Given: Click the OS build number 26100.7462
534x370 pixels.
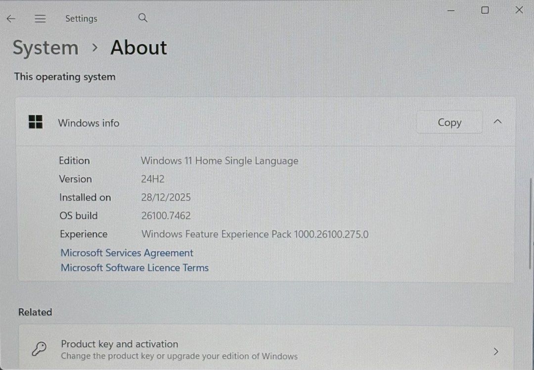Looking at the screenshot, I should coord(166,216).
